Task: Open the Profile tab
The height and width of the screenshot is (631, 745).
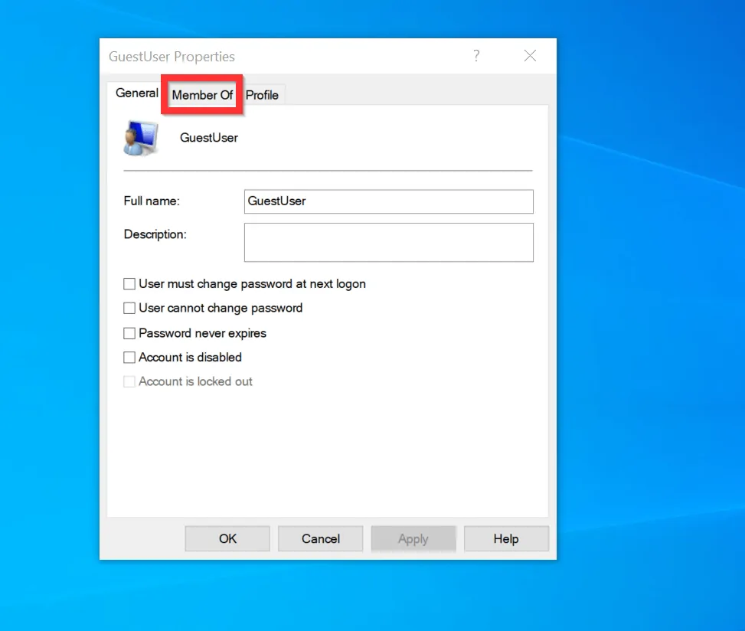Action: pos(262,95)
